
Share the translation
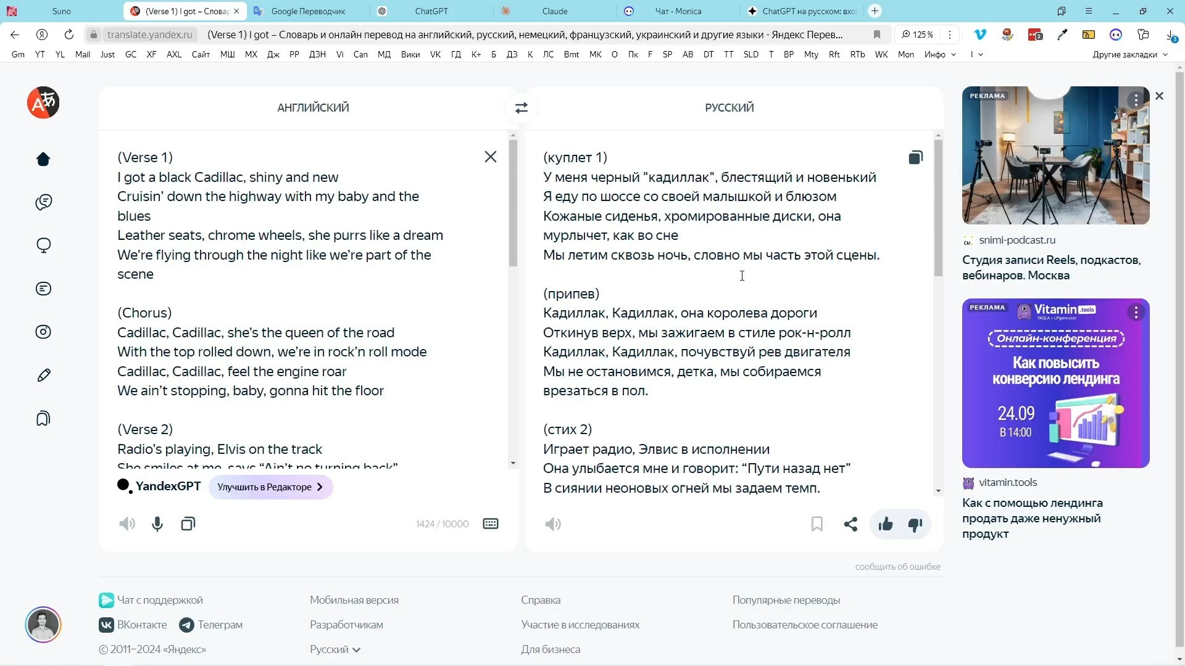(850, 524)
